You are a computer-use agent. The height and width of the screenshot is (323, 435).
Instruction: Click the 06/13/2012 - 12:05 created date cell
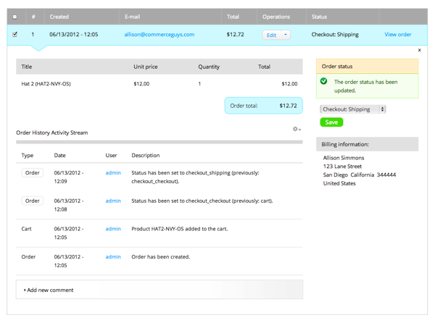point(74,34)
